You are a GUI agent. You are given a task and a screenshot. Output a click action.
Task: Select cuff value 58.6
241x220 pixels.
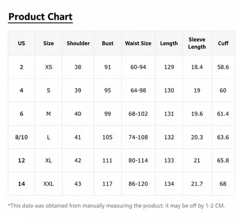click(223, 67)
